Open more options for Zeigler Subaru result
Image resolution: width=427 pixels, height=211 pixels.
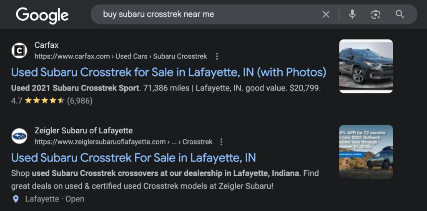[221, 142]
